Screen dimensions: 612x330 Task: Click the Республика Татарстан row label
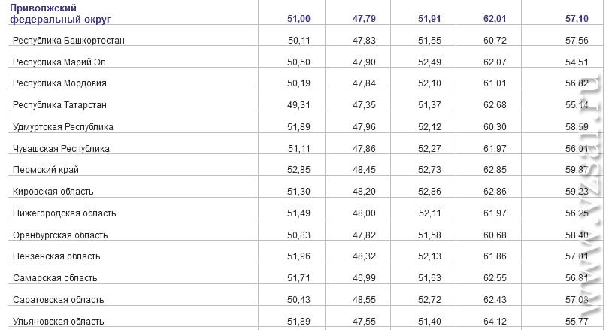(x=59, y=105)
